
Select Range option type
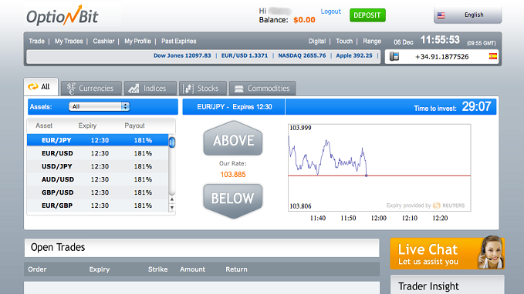click(x=372, y=42)
